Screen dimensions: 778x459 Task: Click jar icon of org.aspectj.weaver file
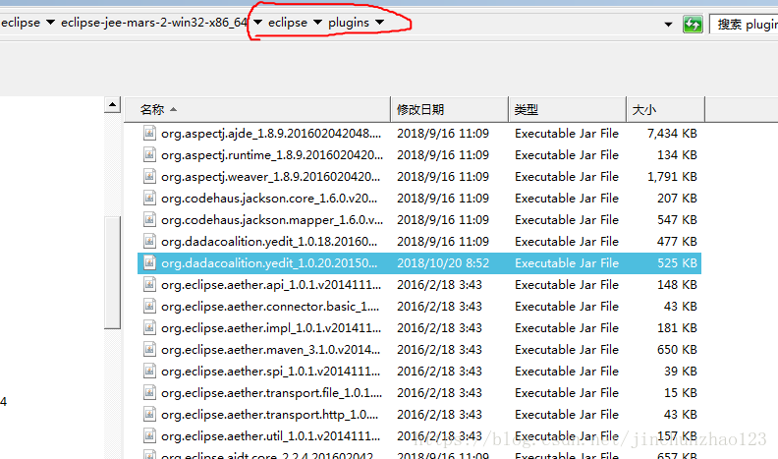(149, 176)
